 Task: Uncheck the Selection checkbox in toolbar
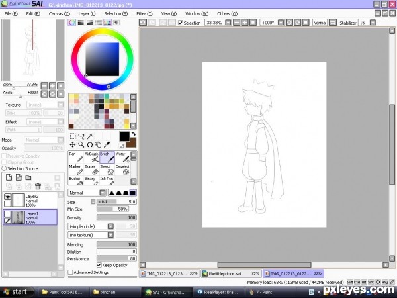tap(181, 23)
